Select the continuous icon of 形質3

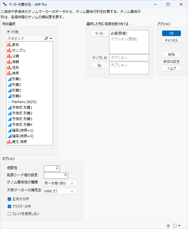click(x=9, y=91)
